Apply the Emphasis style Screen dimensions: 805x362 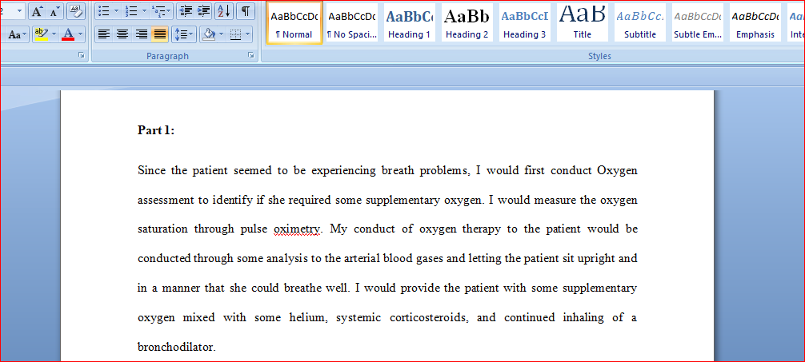point(755,22)
